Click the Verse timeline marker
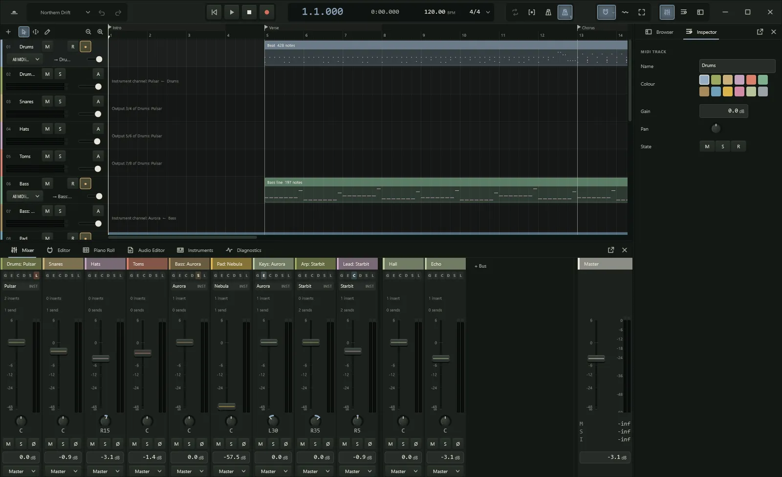782x477 pixels. click(x=272, y=28)
